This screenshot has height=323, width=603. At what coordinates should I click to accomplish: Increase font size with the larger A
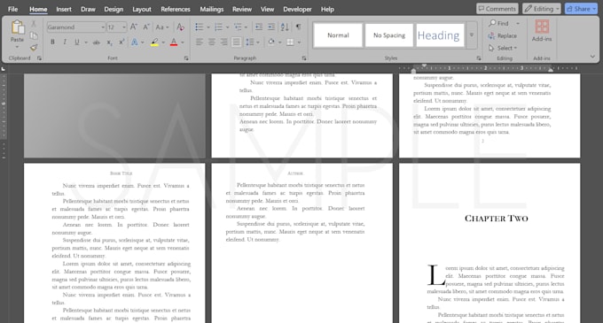click(x=133, y=27)
